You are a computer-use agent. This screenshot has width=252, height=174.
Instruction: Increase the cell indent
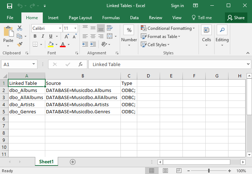click(x=93, y=44)
